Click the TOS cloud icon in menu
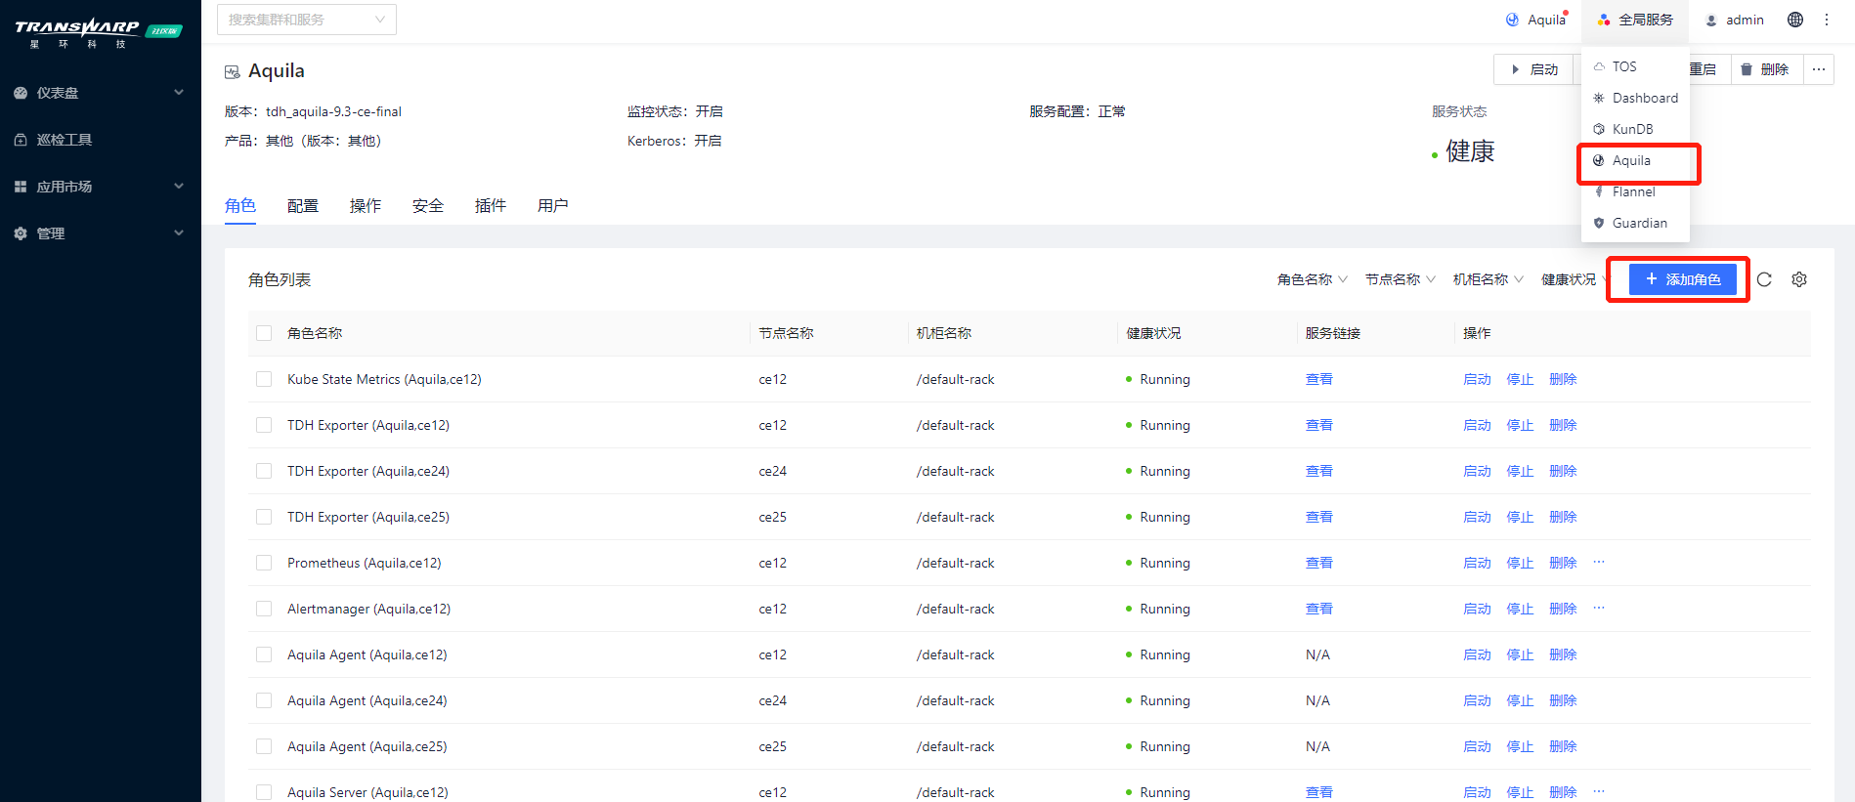The height and width of the screenshot is (802, 1855). [x=1599, y=66]
